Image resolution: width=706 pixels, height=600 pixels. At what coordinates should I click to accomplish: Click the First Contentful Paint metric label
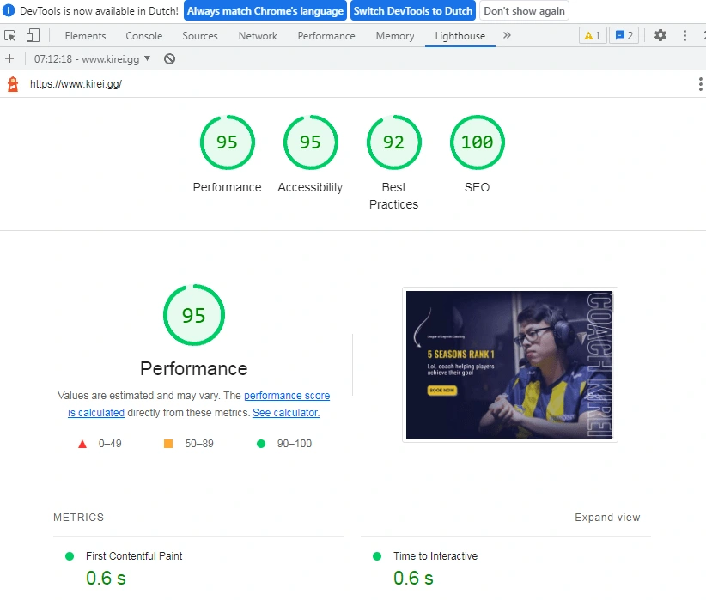click(134, 556)
